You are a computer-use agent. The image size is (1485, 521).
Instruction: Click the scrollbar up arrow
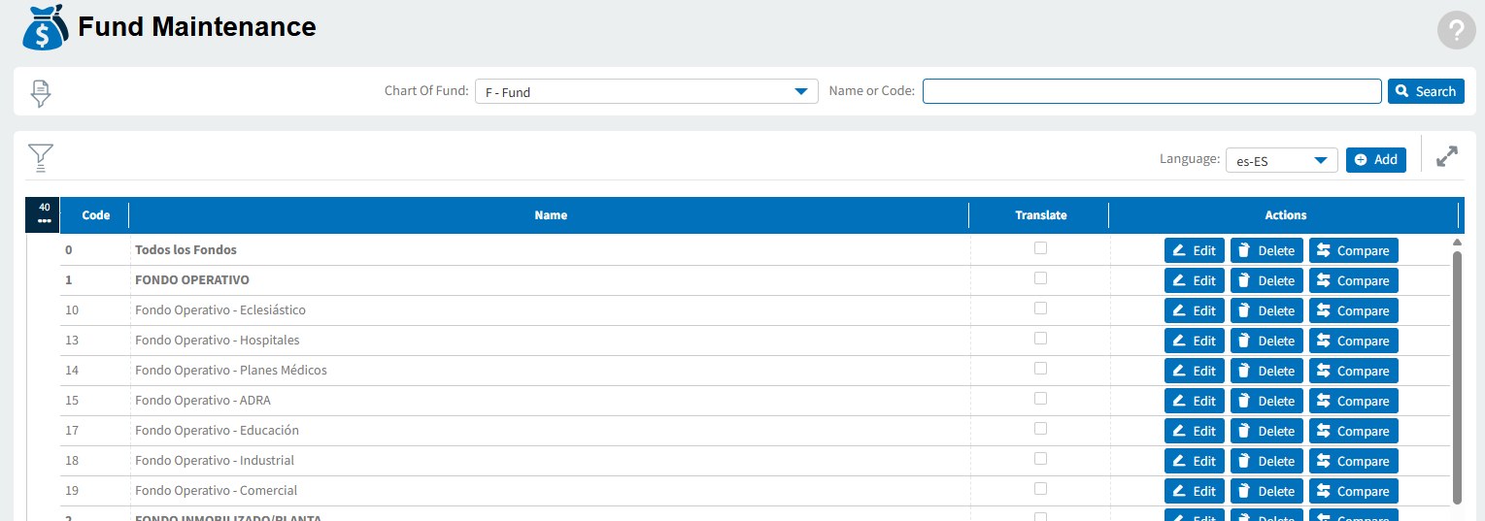click(x=1457, y=242)
